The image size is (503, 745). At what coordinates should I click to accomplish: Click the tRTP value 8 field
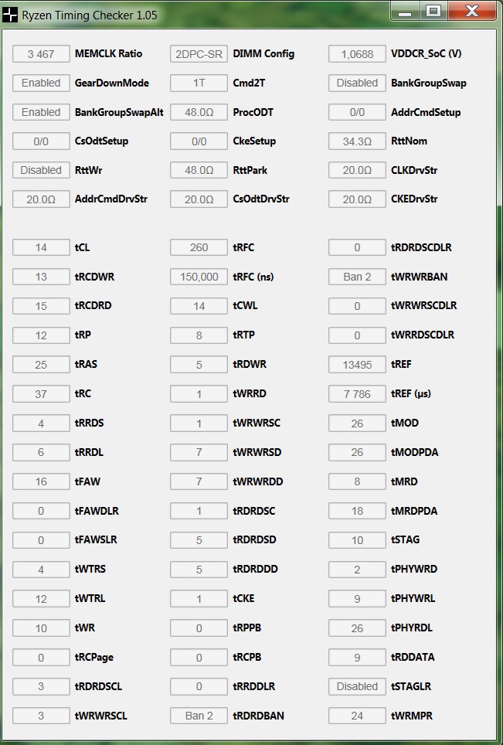pos(199,335)
